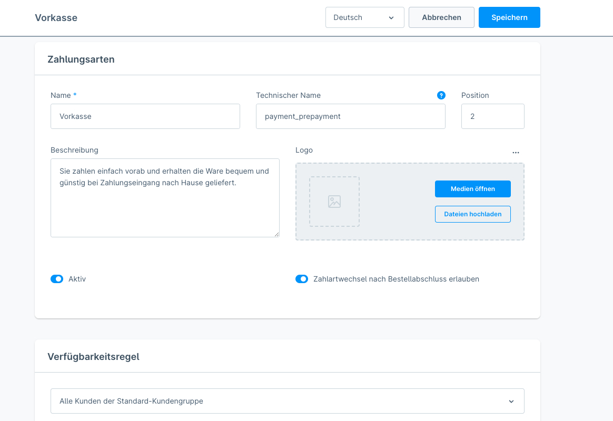This screenshot has width=613, height=421.
Task: Click the image placeholder icon in Logo area
Action: tap(334, 202)
